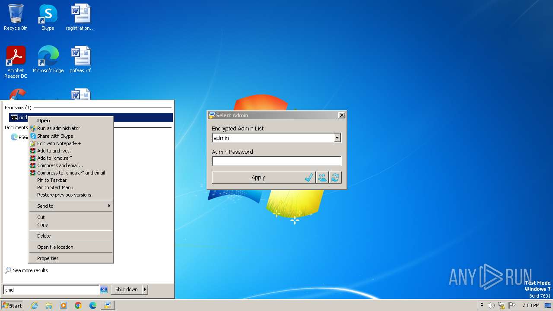Launch Microsoft Edge from the taskbar

point(93,305)
